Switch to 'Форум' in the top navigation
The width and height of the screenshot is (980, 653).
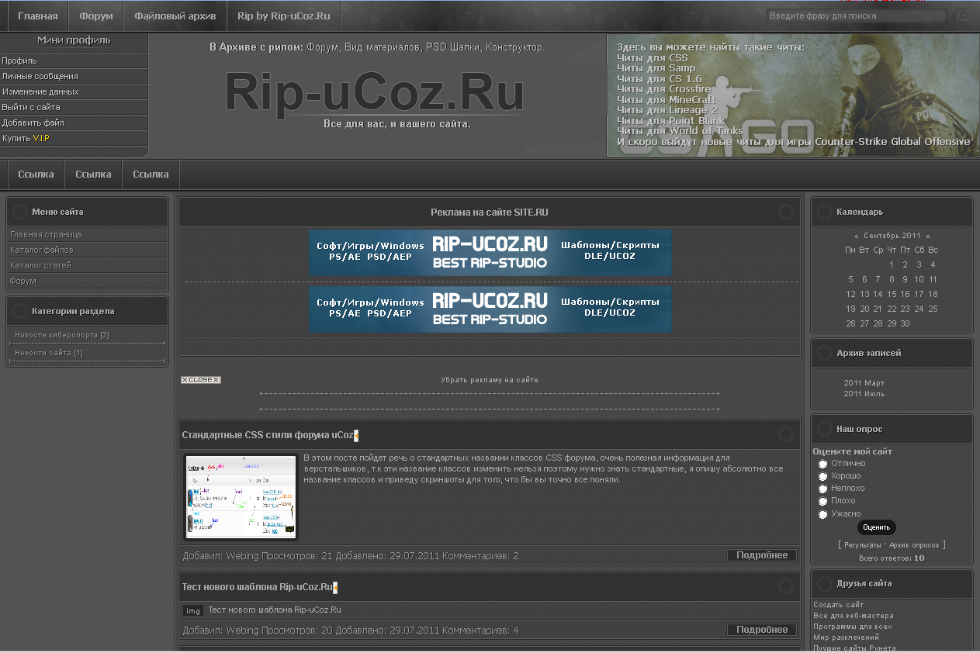pyautogui.click(x=96, y=16)
